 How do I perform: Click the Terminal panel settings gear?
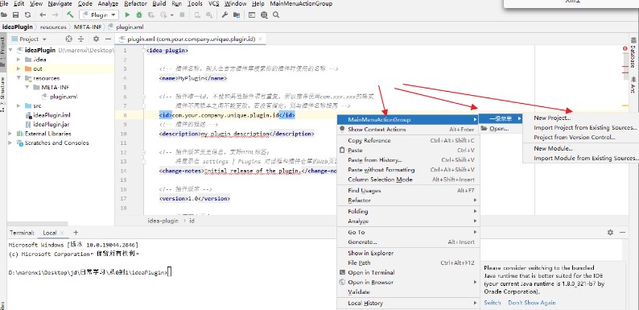[x=610, y=232]
